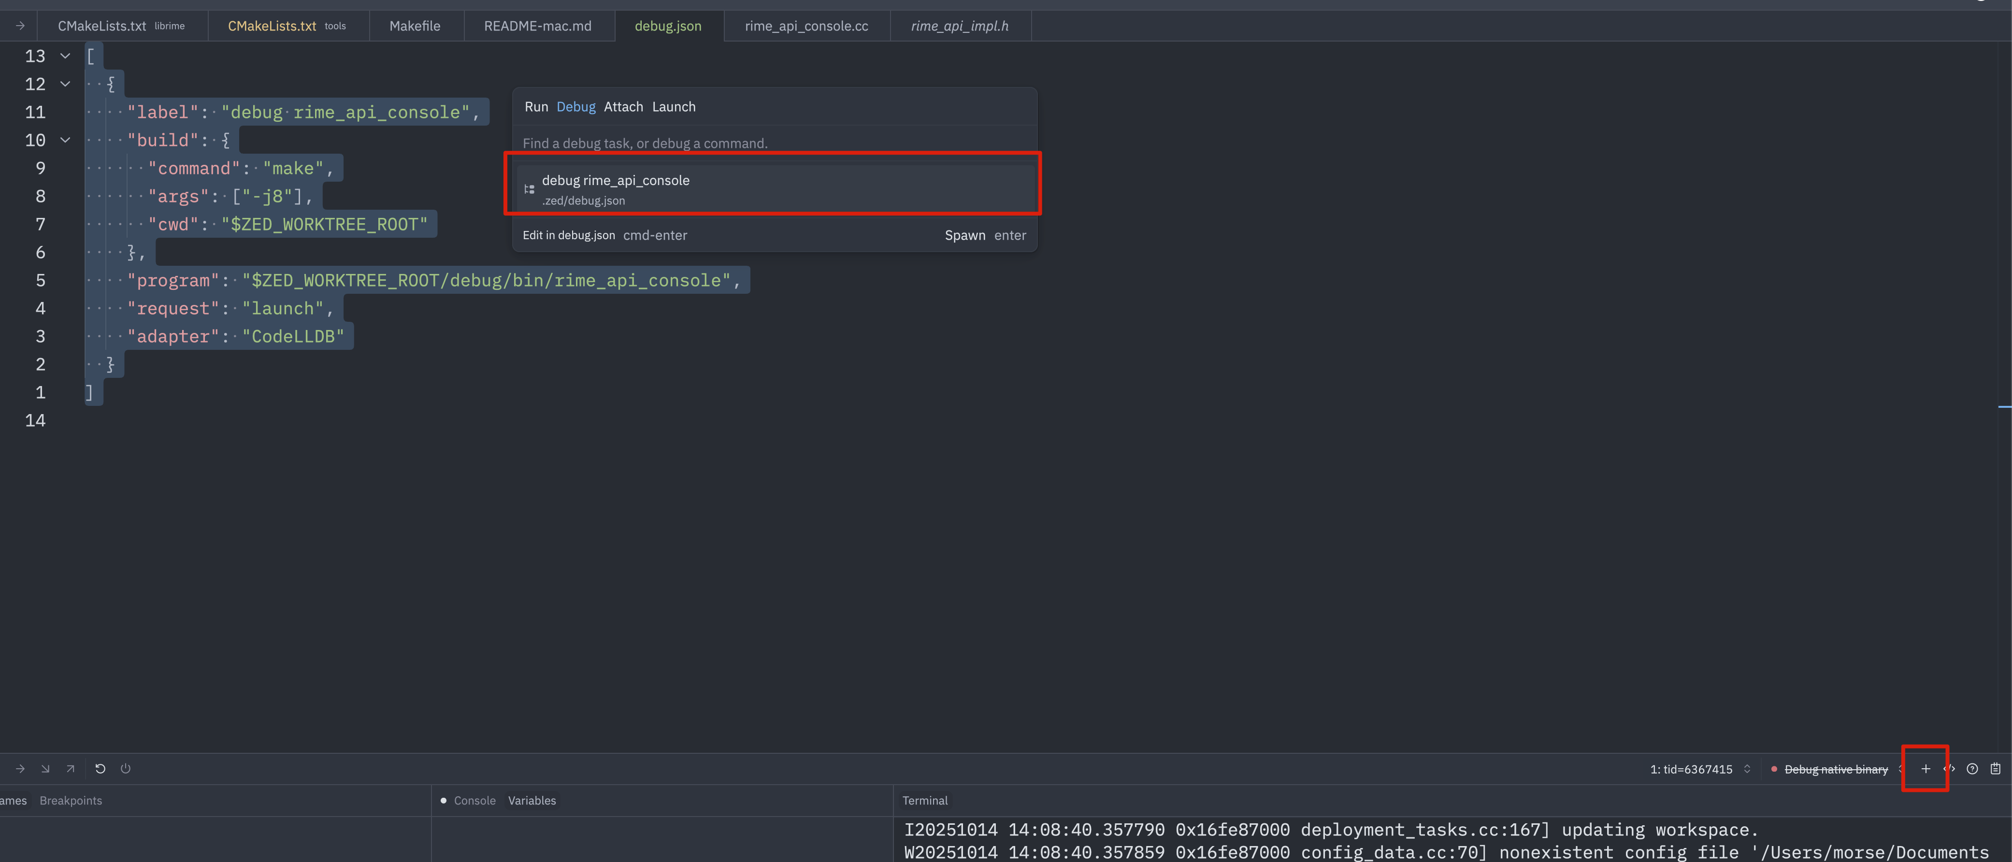Viewport: 2012px width, 862px height.
Task: Collapse the fold chevron at line 13
Action: [x=66, y=56]
